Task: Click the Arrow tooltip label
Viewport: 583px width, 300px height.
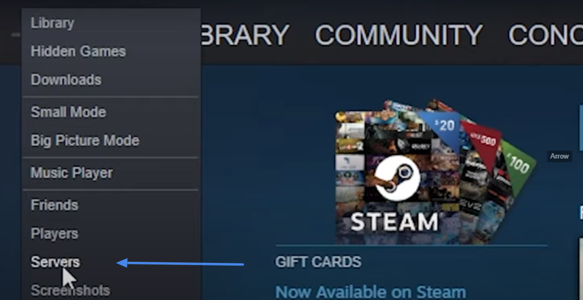Action: coord(560,156)
